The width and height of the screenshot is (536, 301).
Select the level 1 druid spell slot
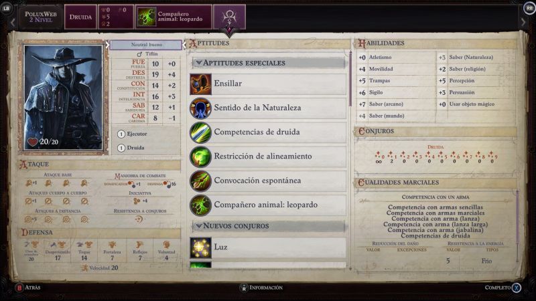(x=391, y=158)
